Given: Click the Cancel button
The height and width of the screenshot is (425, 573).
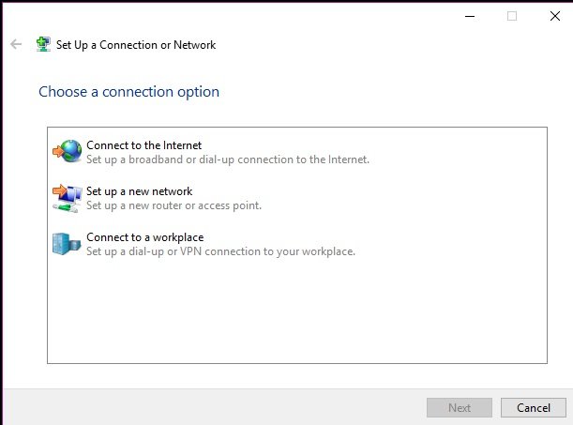Looking at the screenshot, I should tap(534, 407).
